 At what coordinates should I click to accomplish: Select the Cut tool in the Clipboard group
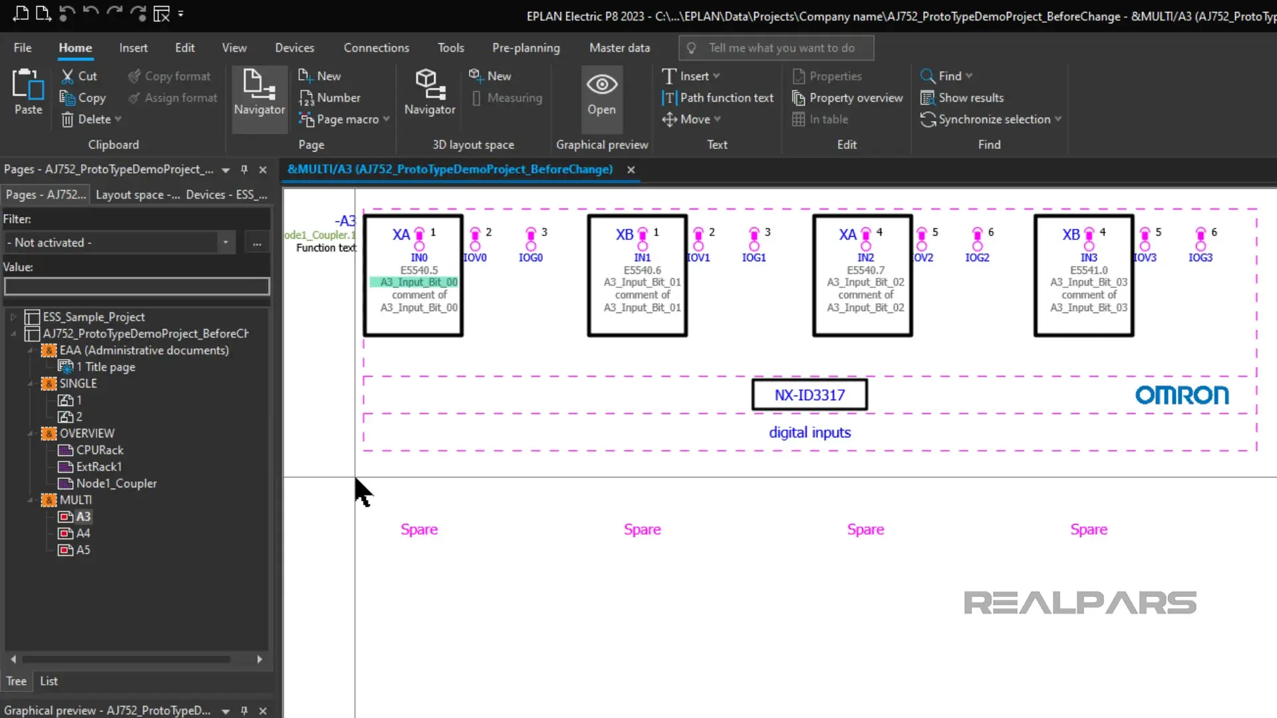(78, 76)
